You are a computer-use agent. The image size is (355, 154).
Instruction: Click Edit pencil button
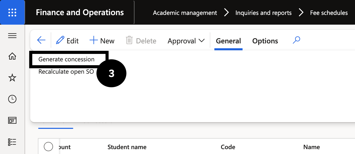67,41
